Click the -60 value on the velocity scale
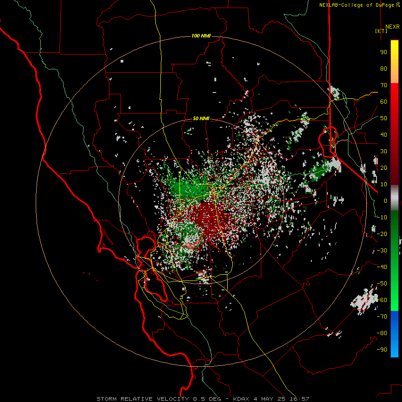 (x=382, y=300)
